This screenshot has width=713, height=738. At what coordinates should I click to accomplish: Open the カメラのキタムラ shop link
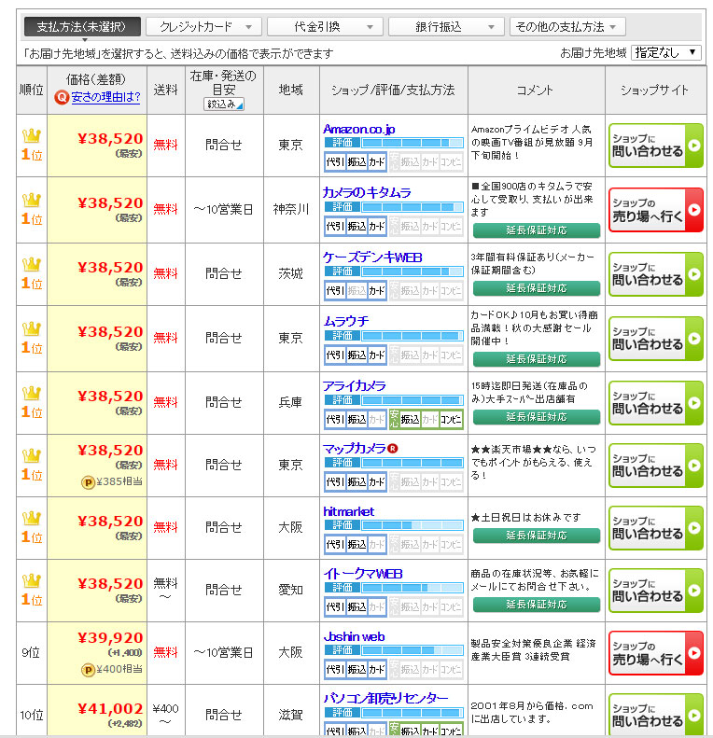[367, 192]
